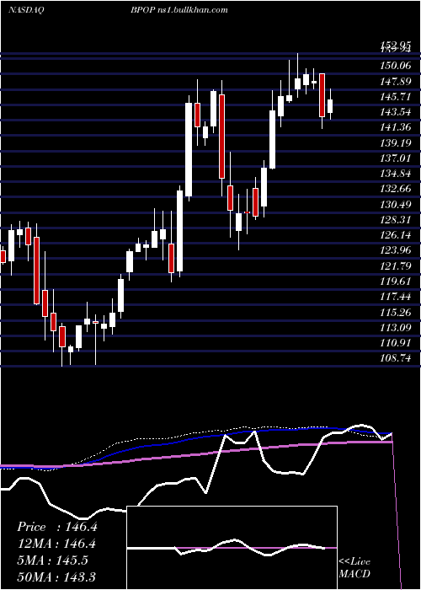The height and width of the screenshot is (590, 421).
Task: Select the 143.54 price axis label
Action: click(395, 112)
